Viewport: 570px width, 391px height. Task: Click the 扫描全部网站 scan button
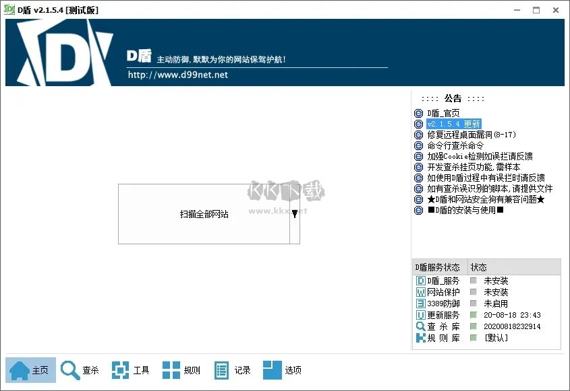204,213
